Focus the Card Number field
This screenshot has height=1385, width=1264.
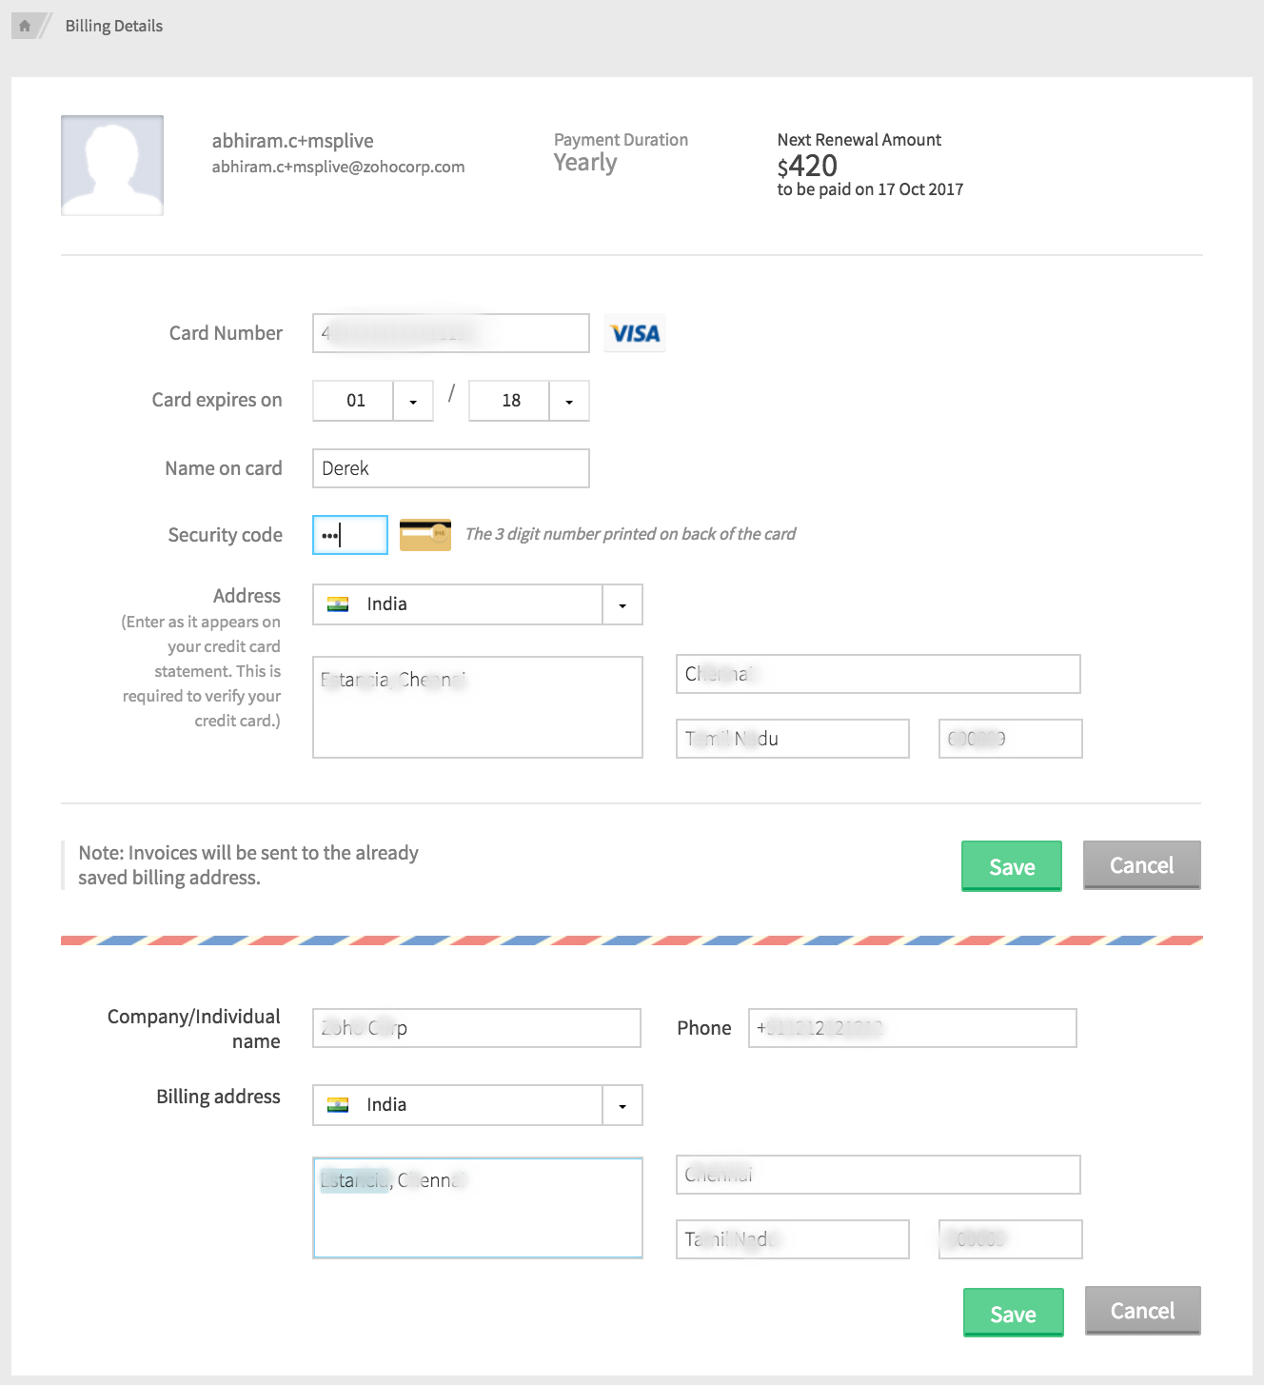(x=450, y=333)
